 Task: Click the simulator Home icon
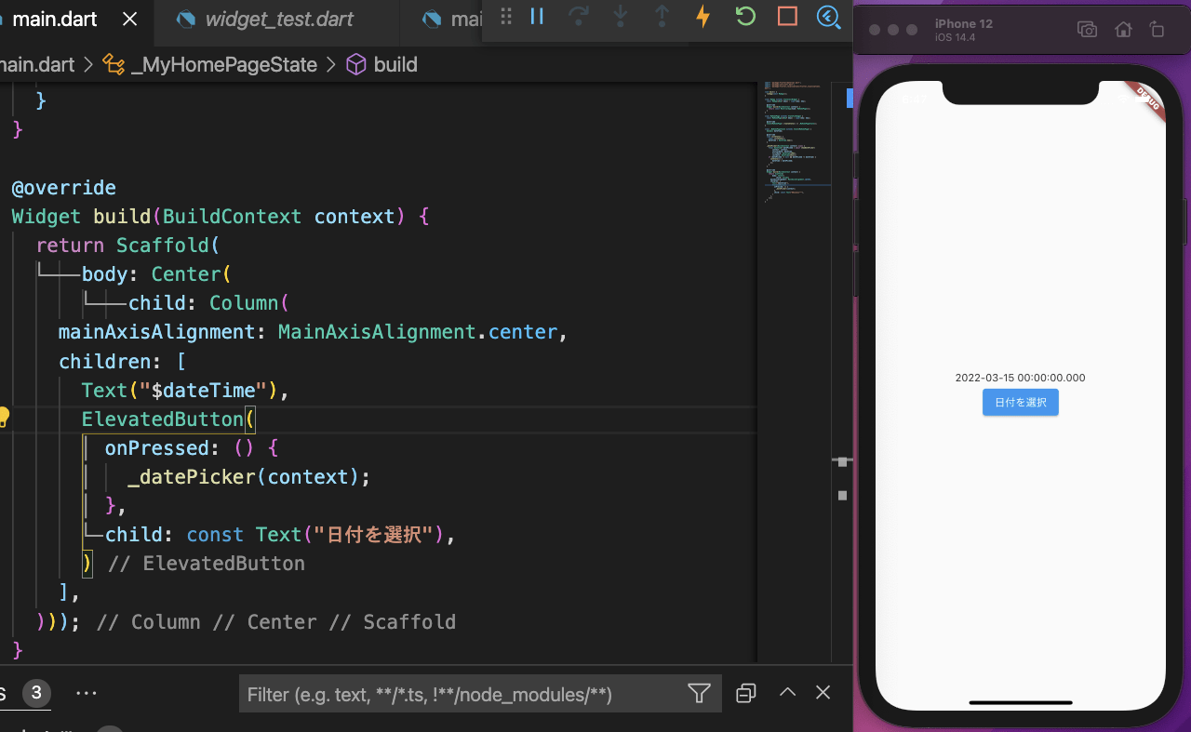point(1123,29)
